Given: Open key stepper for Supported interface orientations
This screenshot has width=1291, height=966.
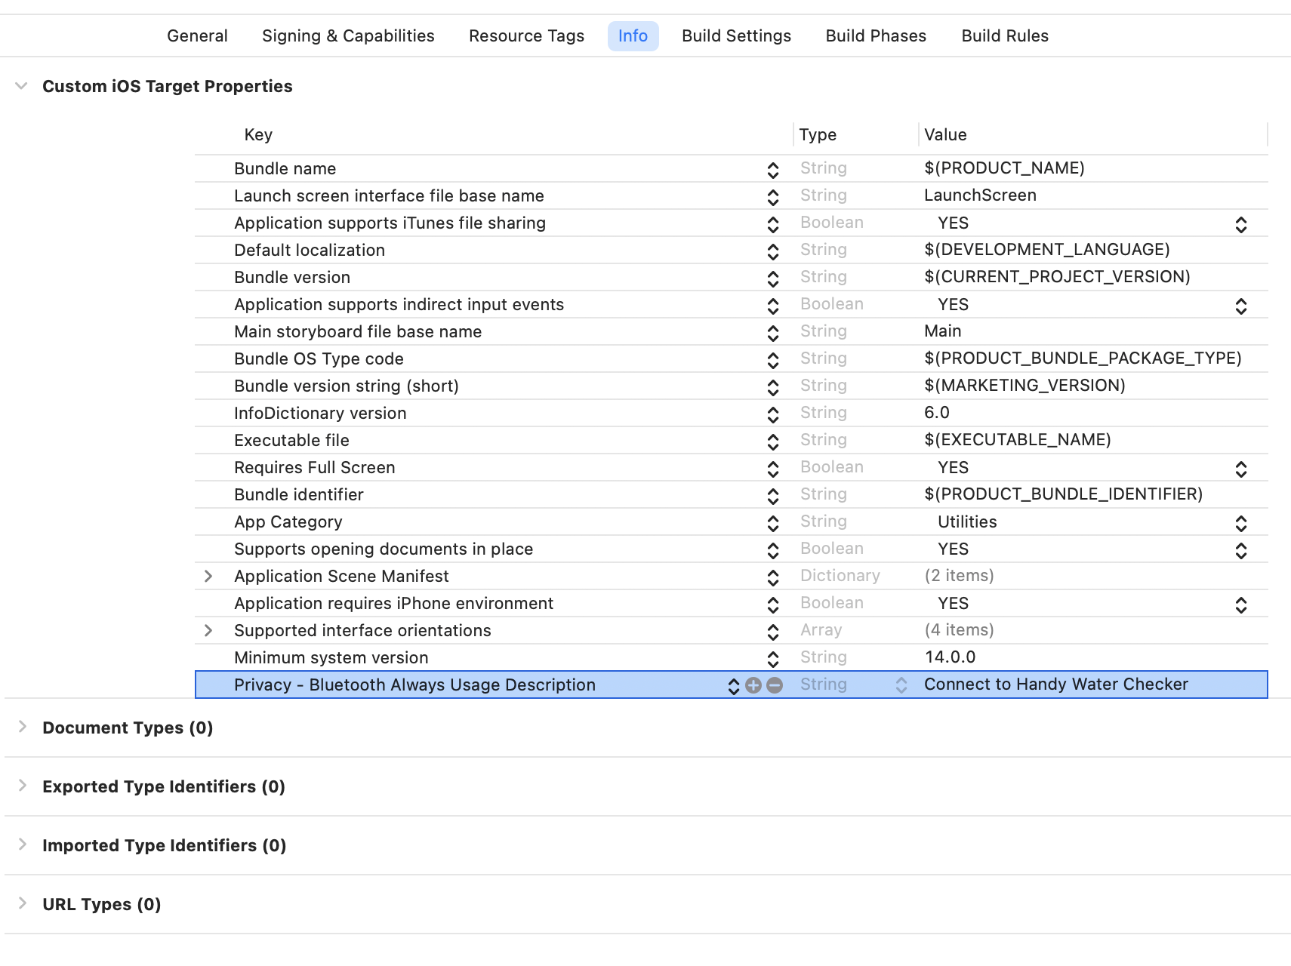Looking at the screenshot, I should (772, 632).
